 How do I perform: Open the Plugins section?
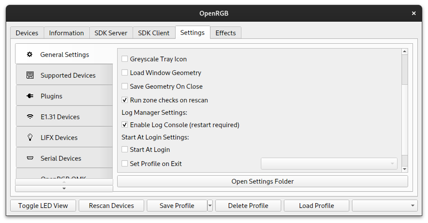tap(64, 96)
